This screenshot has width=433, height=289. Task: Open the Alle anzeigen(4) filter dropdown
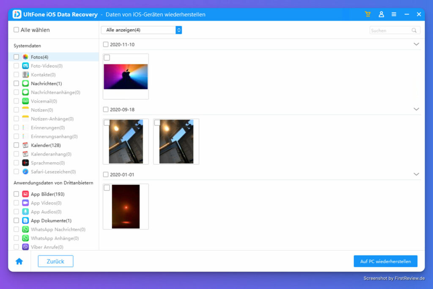coord(141,30)
